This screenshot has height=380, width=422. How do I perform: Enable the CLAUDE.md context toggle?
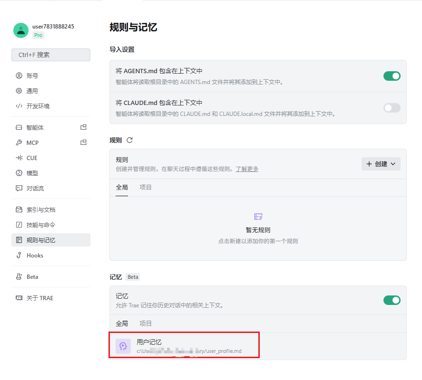[392, 108]
